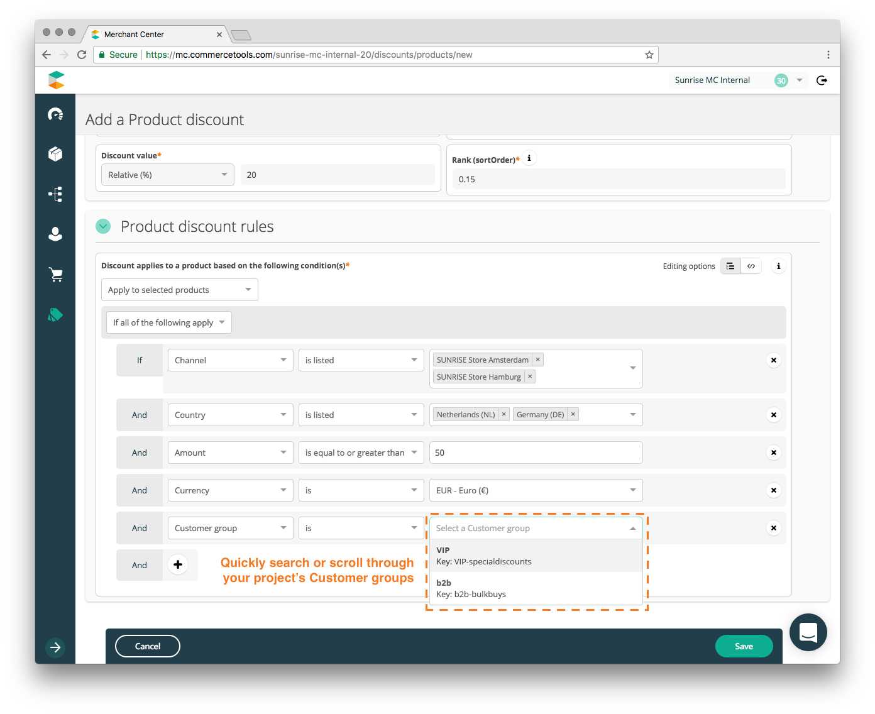Image resolution: width=875 pixels, height=714 pixels.
Task: Click the logout icon in top bar
Action: (822, 80)
